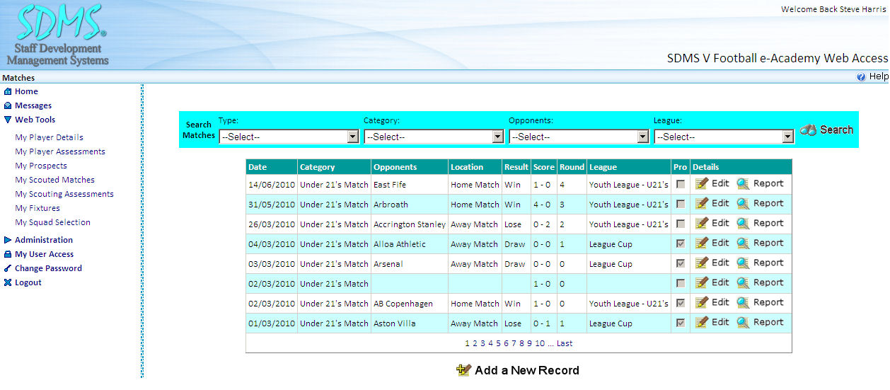Open My Player Assessments menu item
Viewport: 890px width, 390px height.
tap(60, 151)
